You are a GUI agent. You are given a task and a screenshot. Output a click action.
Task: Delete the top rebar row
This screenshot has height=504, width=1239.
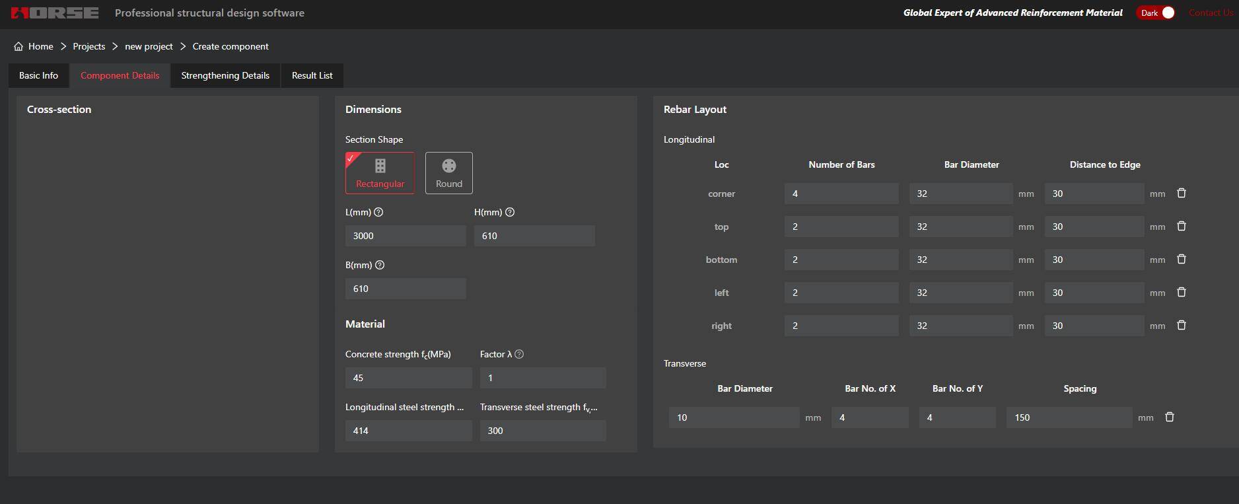(x=1182, y=227)
